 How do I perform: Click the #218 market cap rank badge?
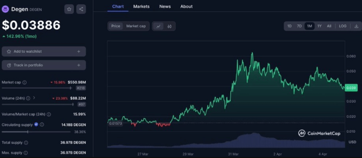(x=81, y=88)
